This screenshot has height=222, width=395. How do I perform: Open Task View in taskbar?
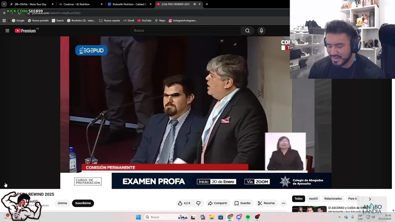point(193,217)
